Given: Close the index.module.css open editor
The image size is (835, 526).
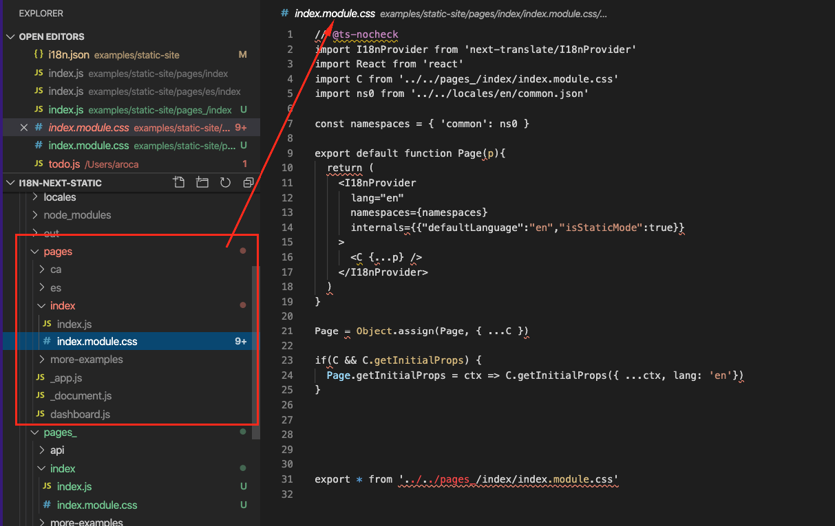Looking at the screenshot, I should [24, 128].
